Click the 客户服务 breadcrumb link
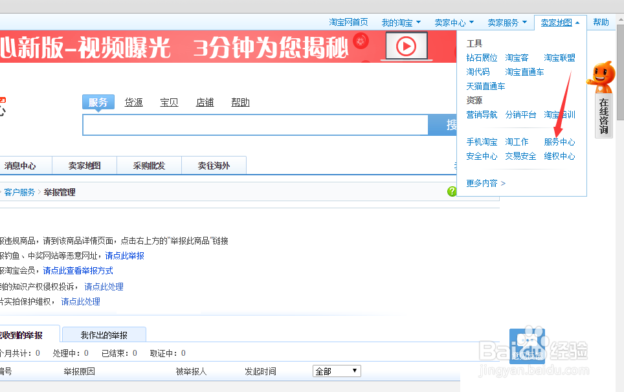 pos(19,192)
